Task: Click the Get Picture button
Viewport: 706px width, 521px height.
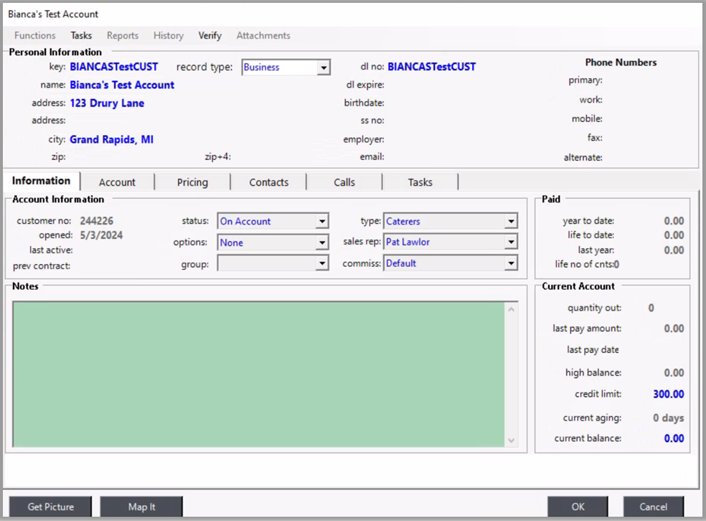Action: (x=50, y=507)
